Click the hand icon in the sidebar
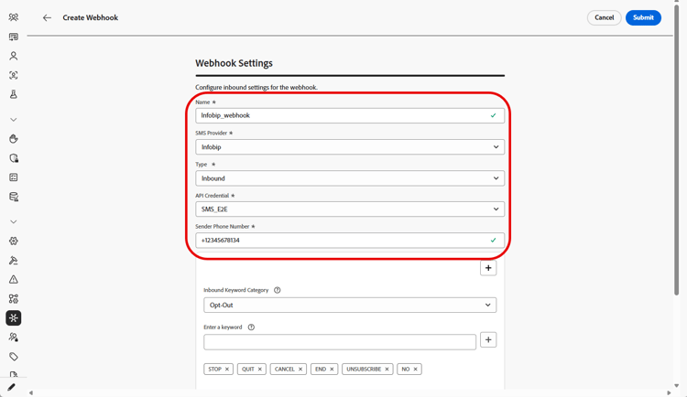This screenshot has width=687, height=397. (14, 139)
